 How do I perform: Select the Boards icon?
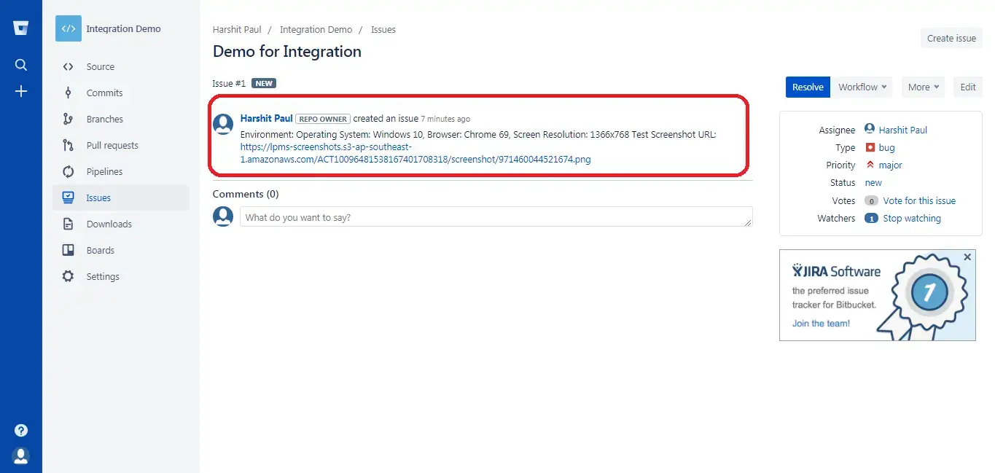click(x=69, y=250)
